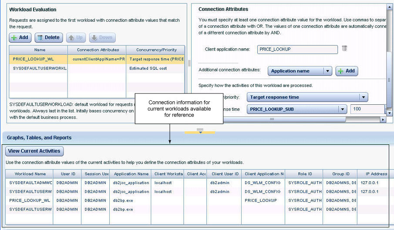
Task: Select the PRICE_LOOKUP_WL workload row
Action: click(x=97, y=59)
